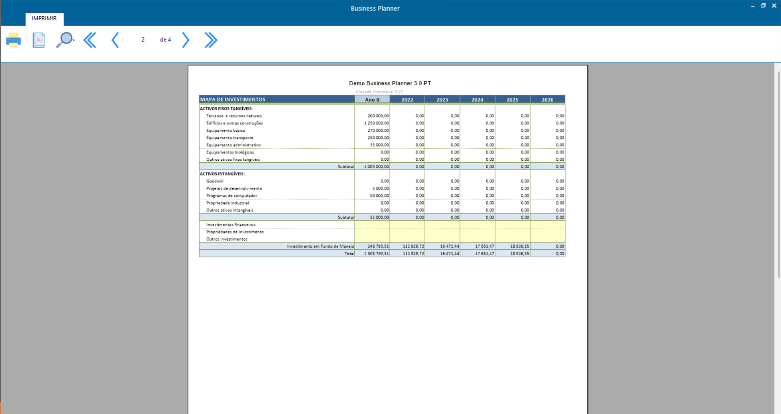This screenshot has height=414, width=781.
Task: Go to the next page with the single right arrow
Action: (185, 40)
